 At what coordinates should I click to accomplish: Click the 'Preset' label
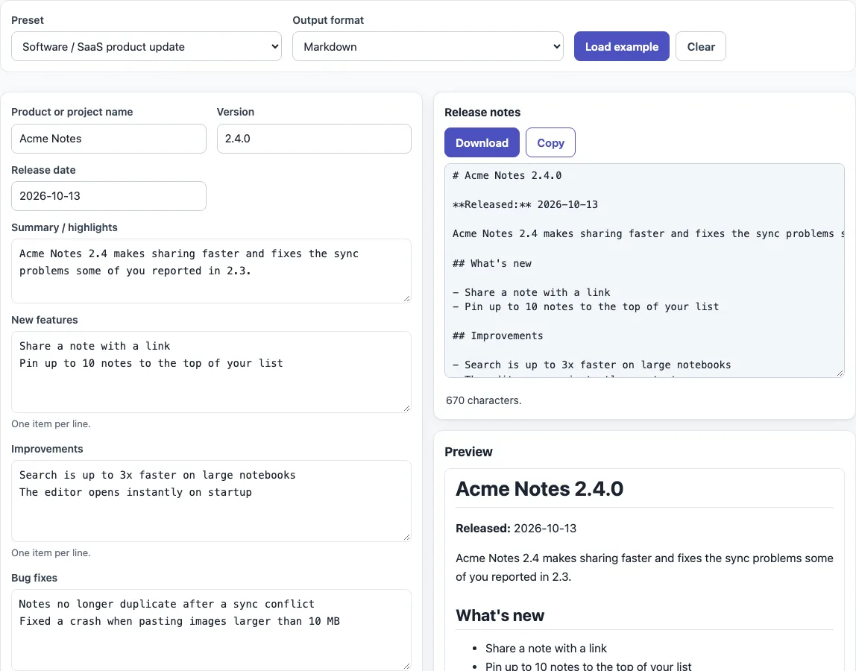coord(28,20)
